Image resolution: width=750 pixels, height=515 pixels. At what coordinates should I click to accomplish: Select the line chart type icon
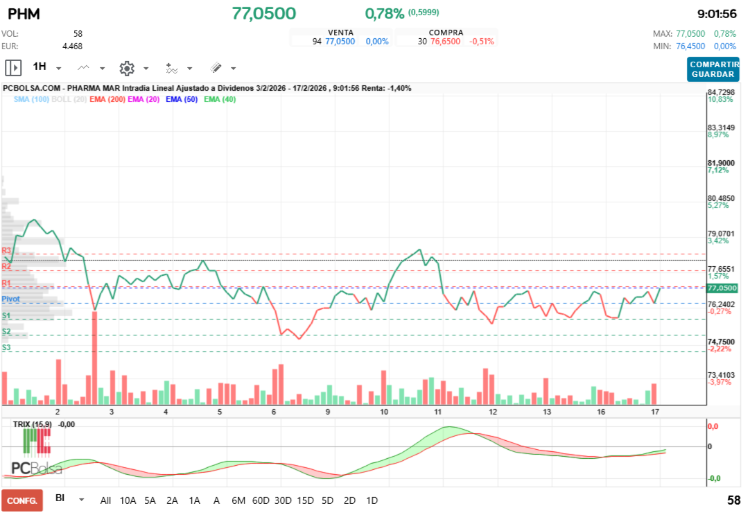tap(85, 67)
